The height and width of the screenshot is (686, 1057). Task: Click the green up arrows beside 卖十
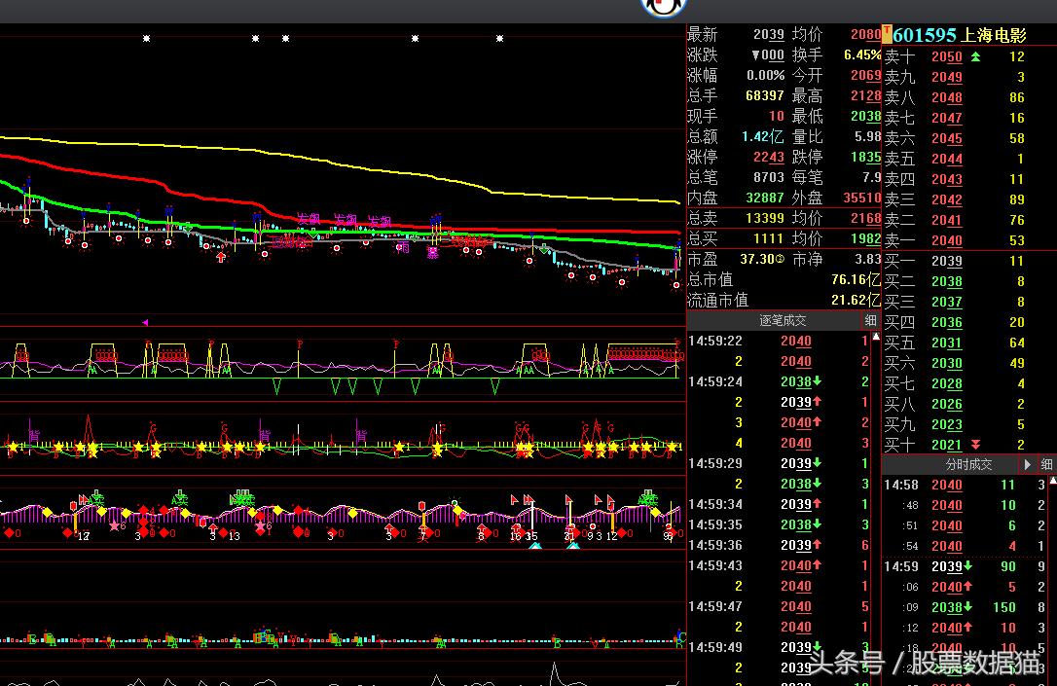pos(975,56)
